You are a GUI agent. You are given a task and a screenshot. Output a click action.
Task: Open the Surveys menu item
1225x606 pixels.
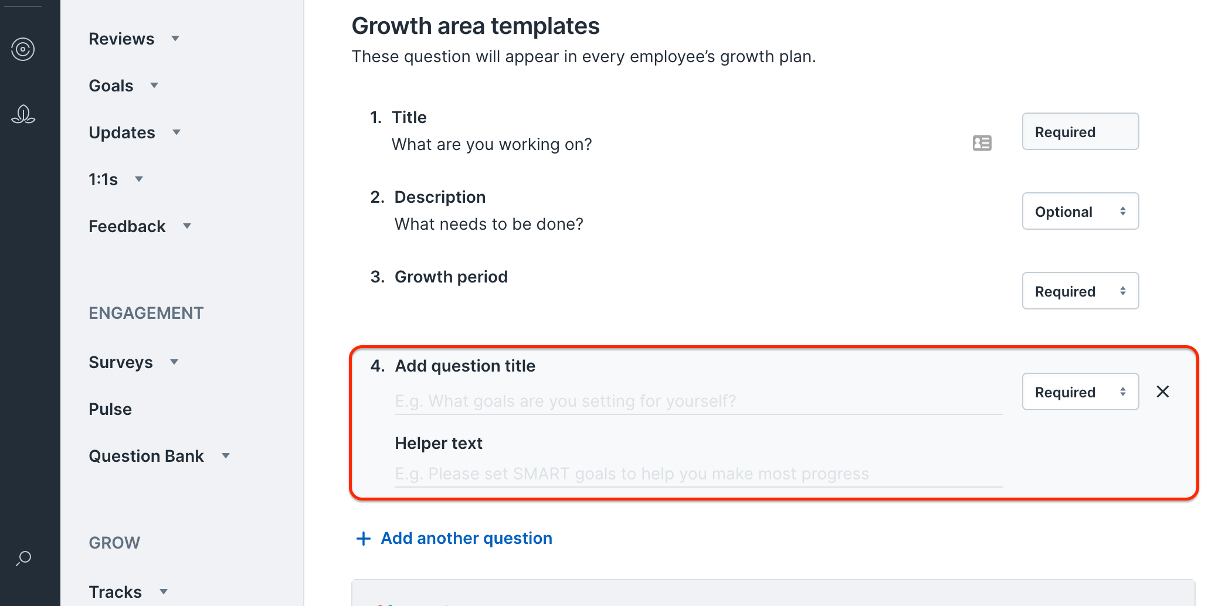pyautogui.click(x=121, y=362)
